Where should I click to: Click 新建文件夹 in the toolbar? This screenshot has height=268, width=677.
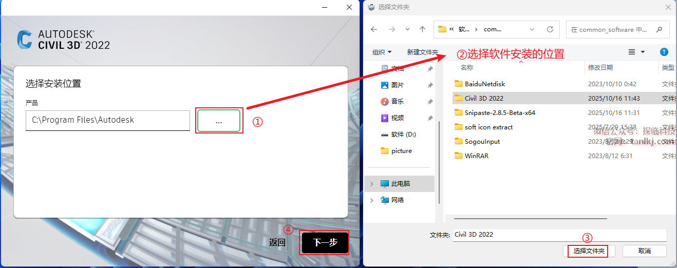422,52
